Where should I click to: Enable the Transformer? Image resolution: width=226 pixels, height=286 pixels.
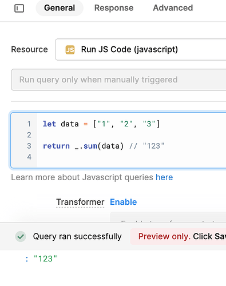[124, 202]
